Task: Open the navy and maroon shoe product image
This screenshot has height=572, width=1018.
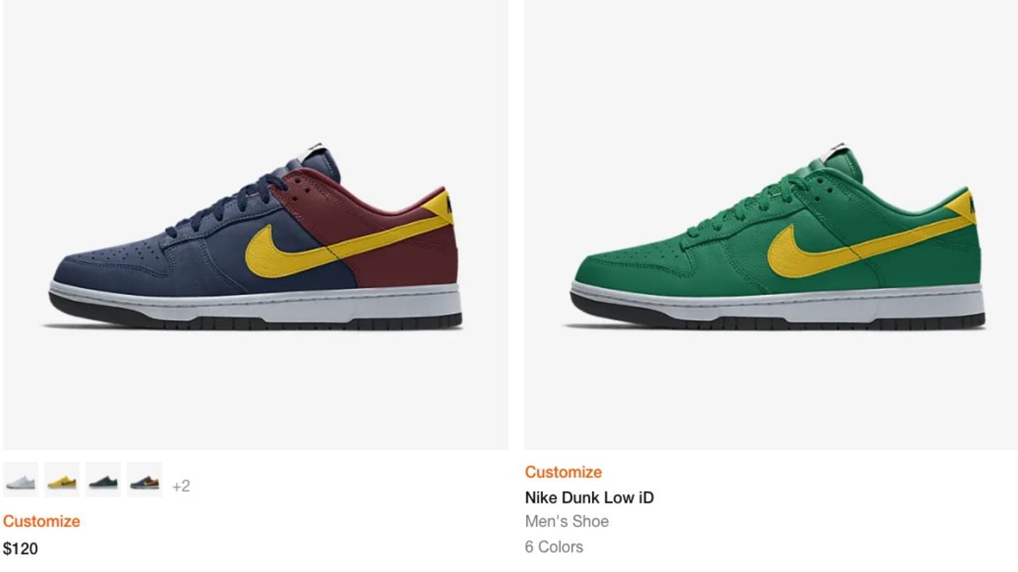Action: [x=255, y=225]
